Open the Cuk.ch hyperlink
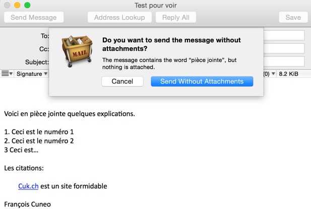This screenshot has width=311, height=209. point(28,186)
